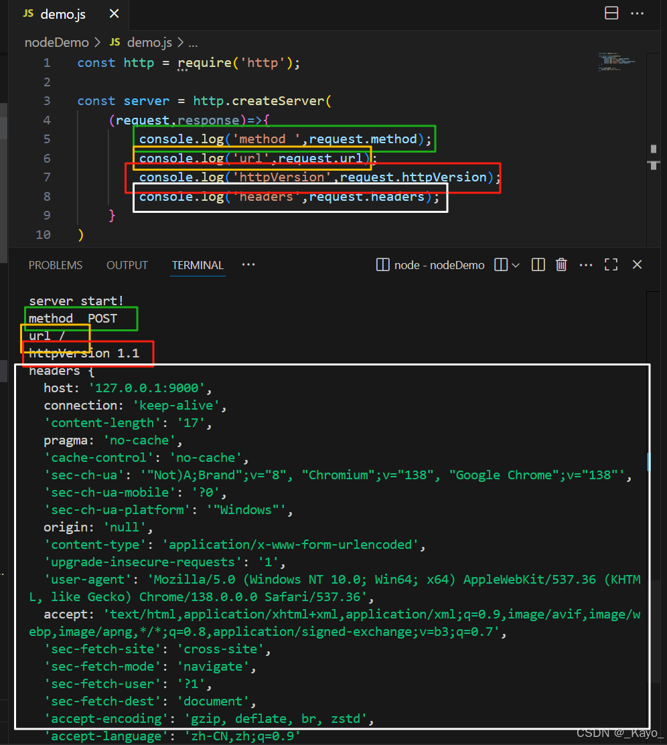Screen dimensions: 667x745
Task: Open the launch profile dropdown arrow
Action: [516, 265]
